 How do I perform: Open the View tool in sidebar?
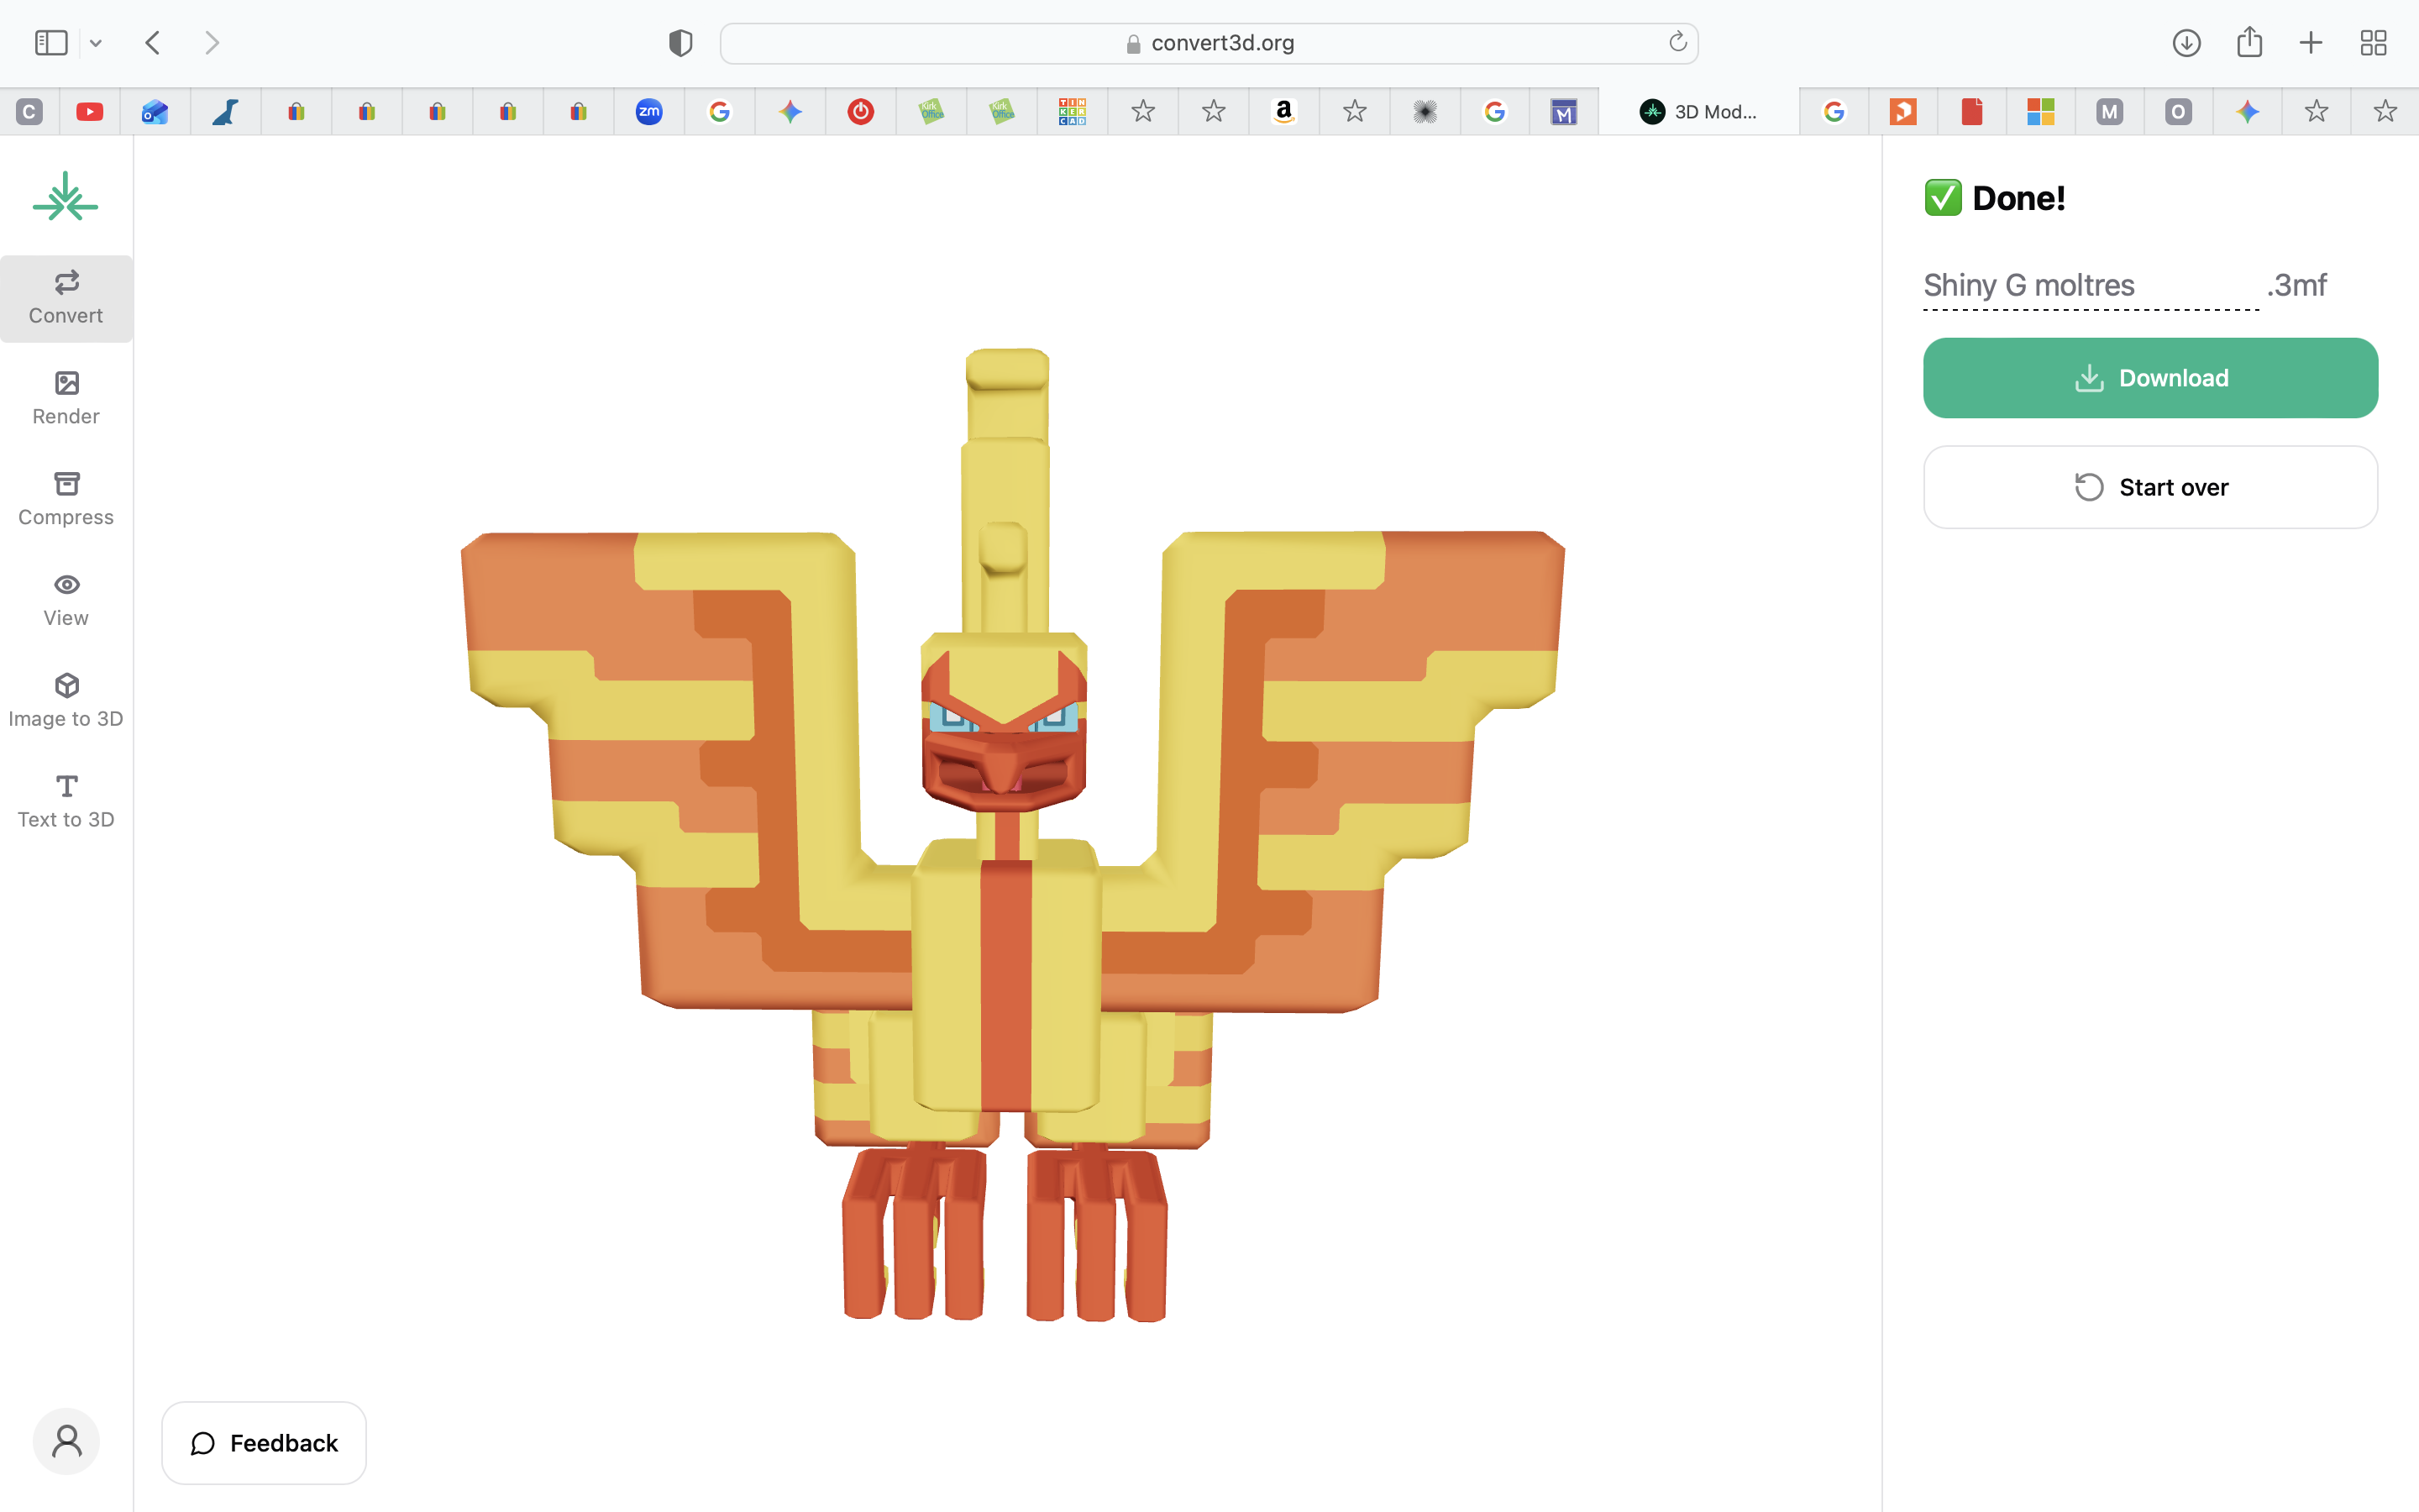pos(66,601)
